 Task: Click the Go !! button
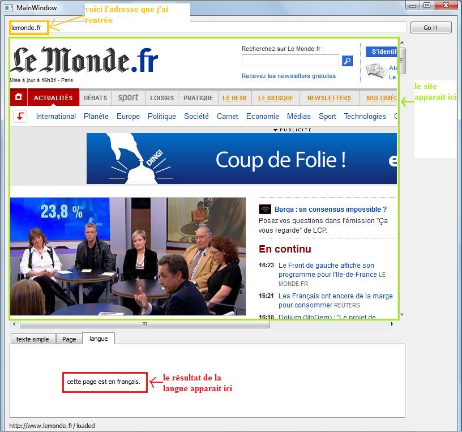(x=431, y=28)
